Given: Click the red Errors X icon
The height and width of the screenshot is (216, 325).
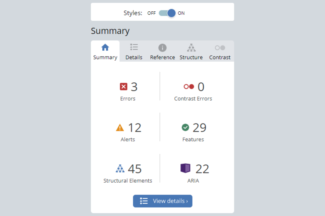Looking at the screenshot, I should pyautogui.click(x=123, y=86).
